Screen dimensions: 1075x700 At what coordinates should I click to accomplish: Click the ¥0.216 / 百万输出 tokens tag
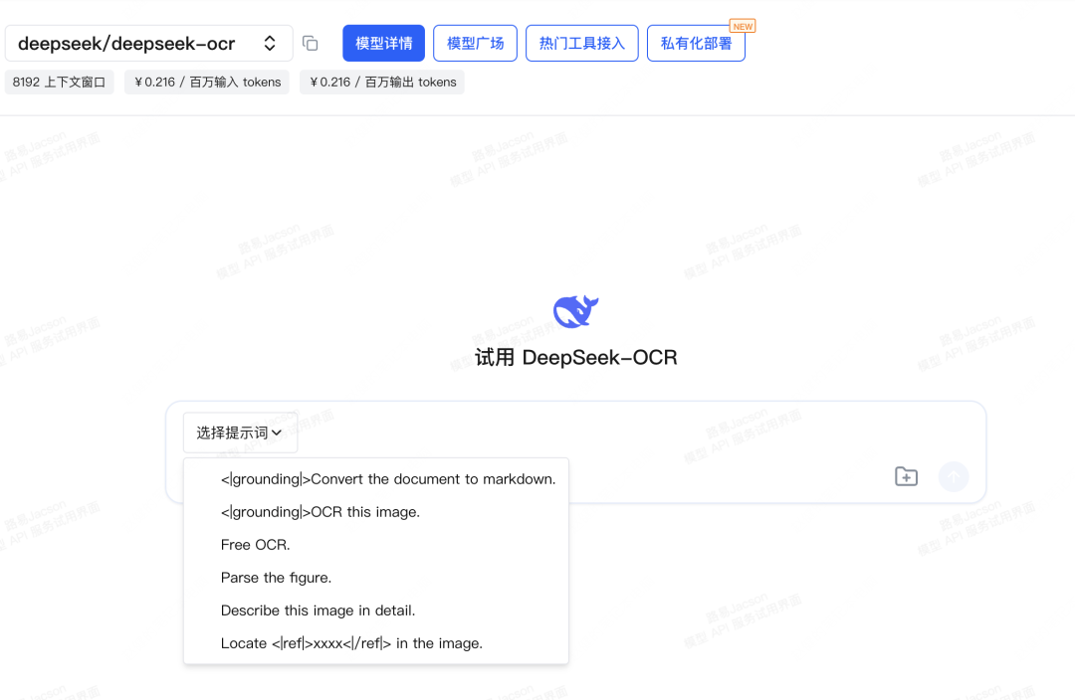[x=382, y=83]
